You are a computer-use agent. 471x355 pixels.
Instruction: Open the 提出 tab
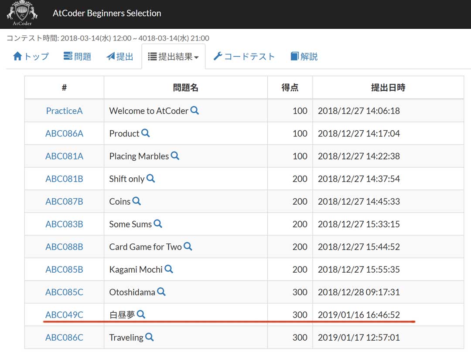click(x=120, y=57)
